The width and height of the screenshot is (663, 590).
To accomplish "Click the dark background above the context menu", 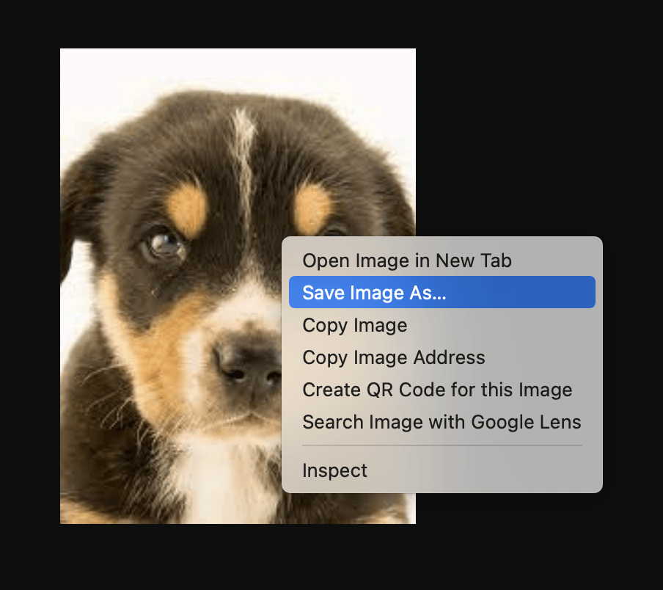I will 513,147.
